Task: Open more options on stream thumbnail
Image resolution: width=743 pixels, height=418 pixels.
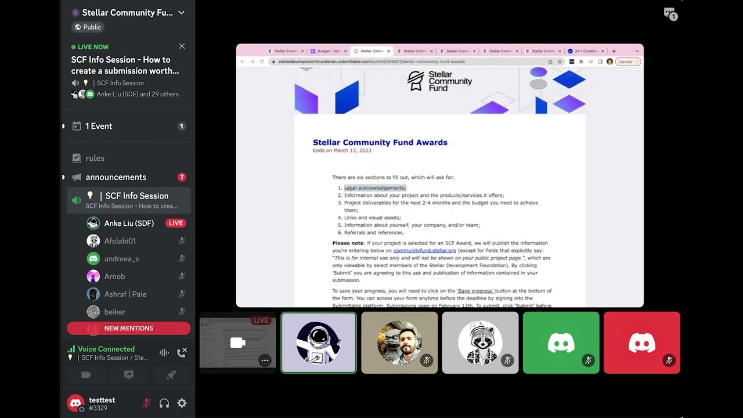Action: [265, 361]
